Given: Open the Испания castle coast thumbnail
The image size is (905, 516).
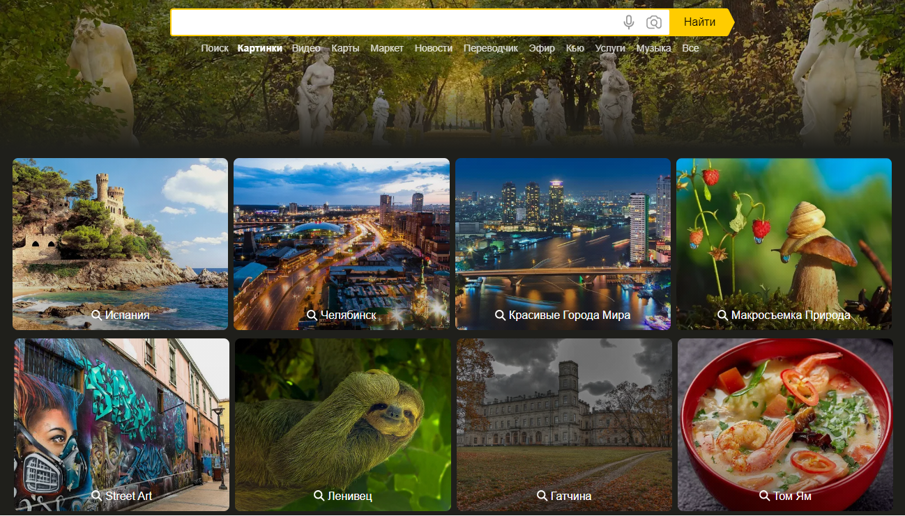Looking at the screenshot, I should click(x=120, y=244).
